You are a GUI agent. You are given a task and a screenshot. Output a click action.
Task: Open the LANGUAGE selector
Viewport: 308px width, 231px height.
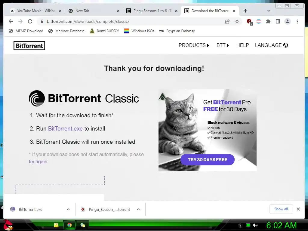pos(272,45)
